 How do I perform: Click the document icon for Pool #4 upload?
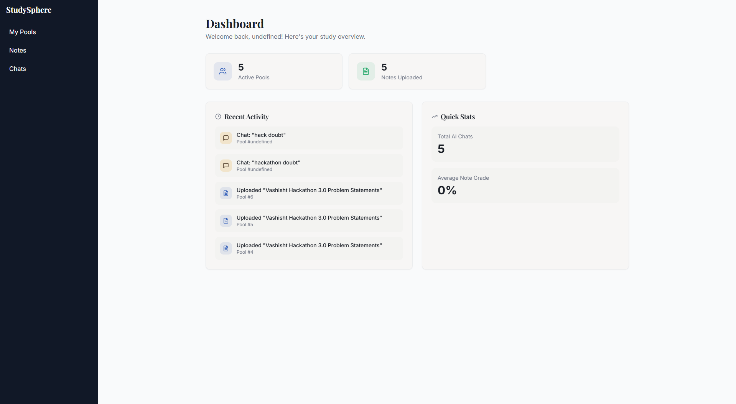[226, 248]
